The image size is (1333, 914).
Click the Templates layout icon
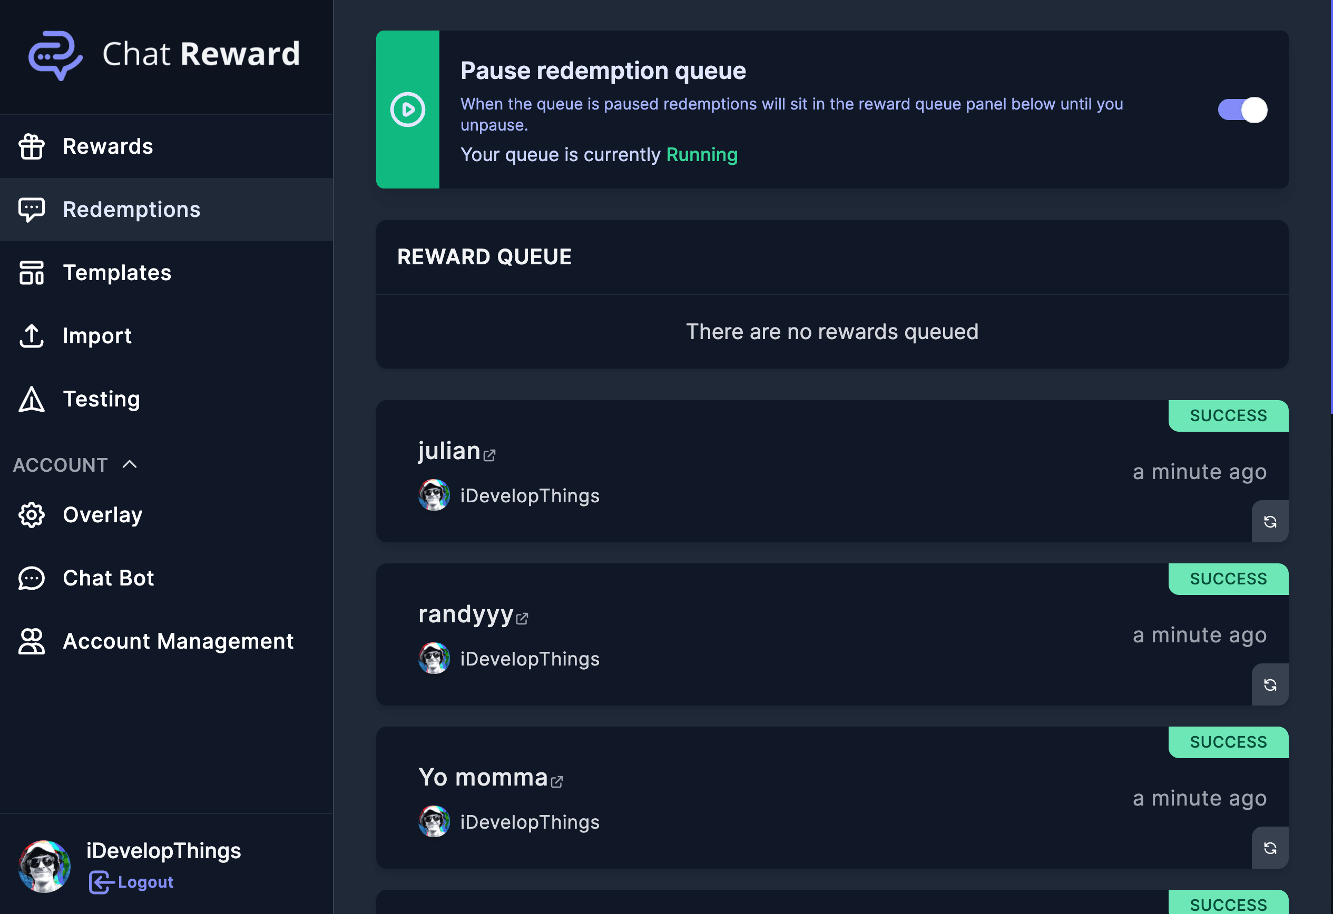click(32, 273)
